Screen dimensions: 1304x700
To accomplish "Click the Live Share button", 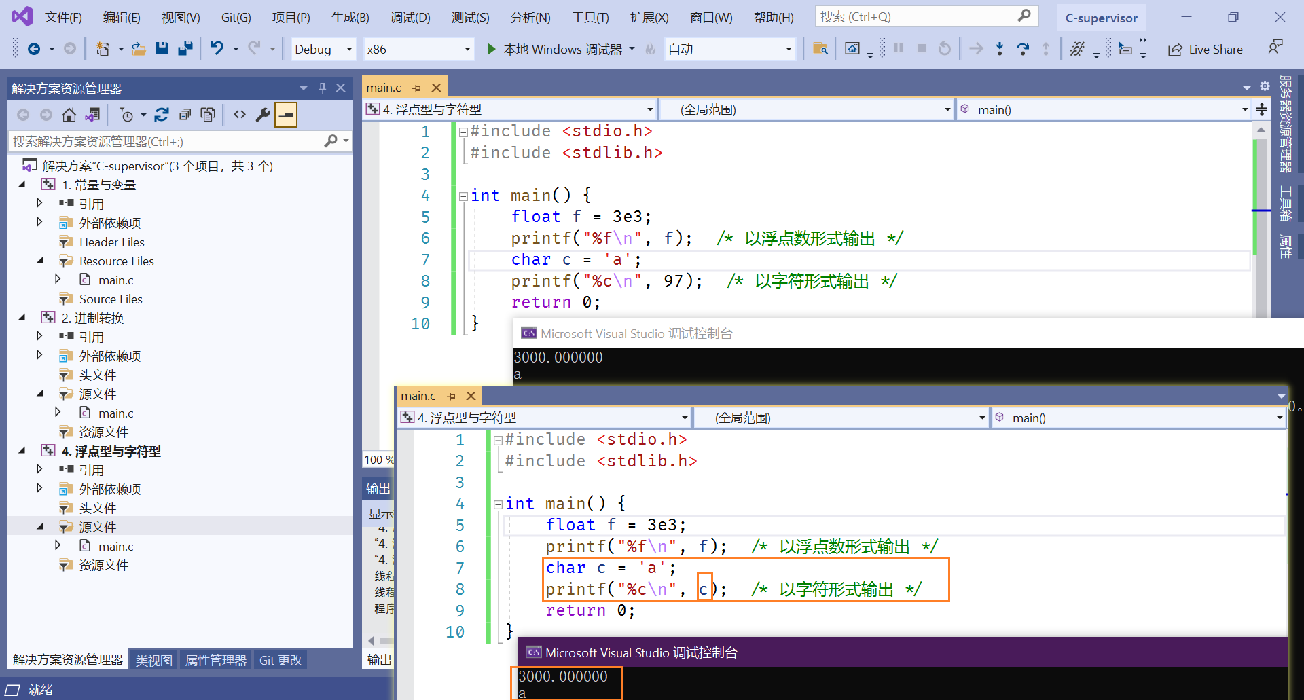I will point(1206,49).
